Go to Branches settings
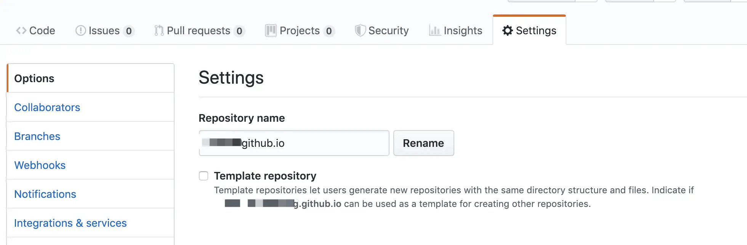Screen dimensions: 747x245 point(37,136)
